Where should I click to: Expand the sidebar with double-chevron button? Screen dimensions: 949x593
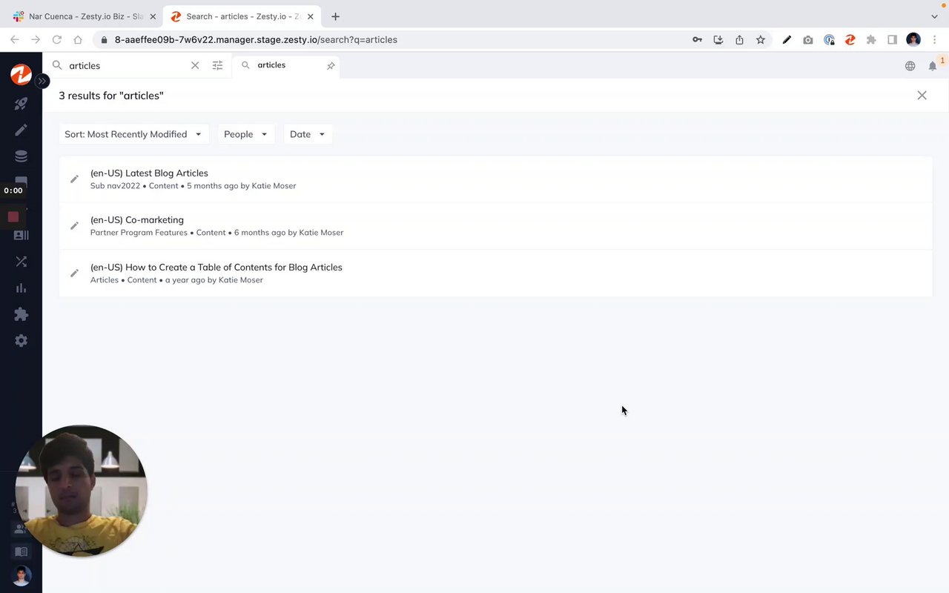click(42, 81)
